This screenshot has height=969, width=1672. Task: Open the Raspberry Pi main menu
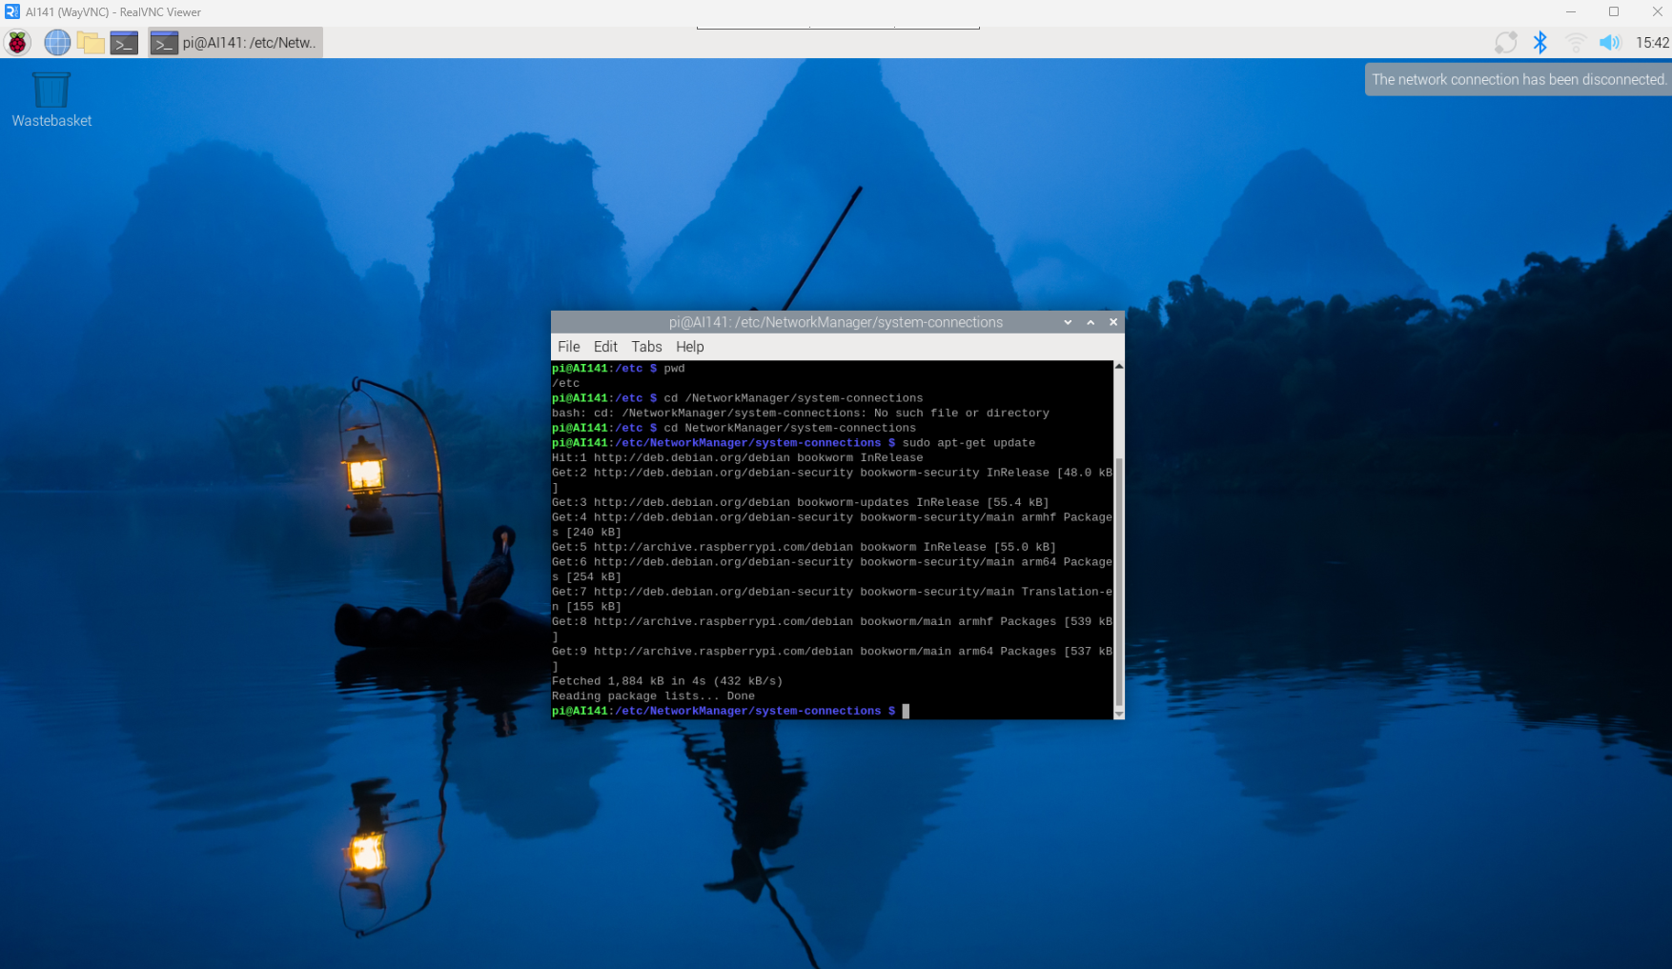coord(17,43)
